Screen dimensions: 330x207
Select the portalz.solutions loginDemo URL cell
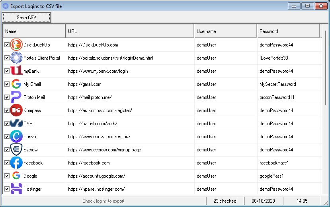click(x=130, y=58)
